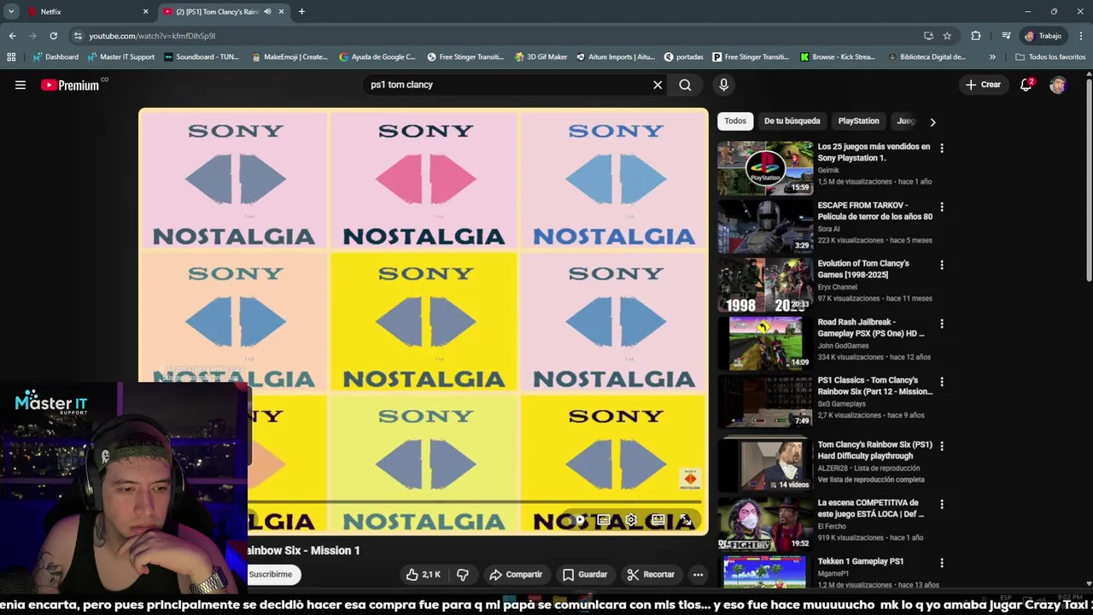Open more actions ellipsis below video
The image size is (1093, 615).
(x=698, y=575)
